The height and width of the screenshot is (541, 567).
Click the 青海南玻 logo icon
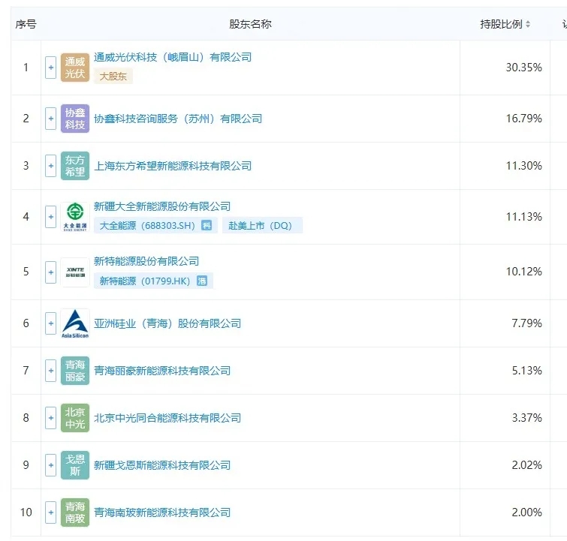[x=75, y=512]
